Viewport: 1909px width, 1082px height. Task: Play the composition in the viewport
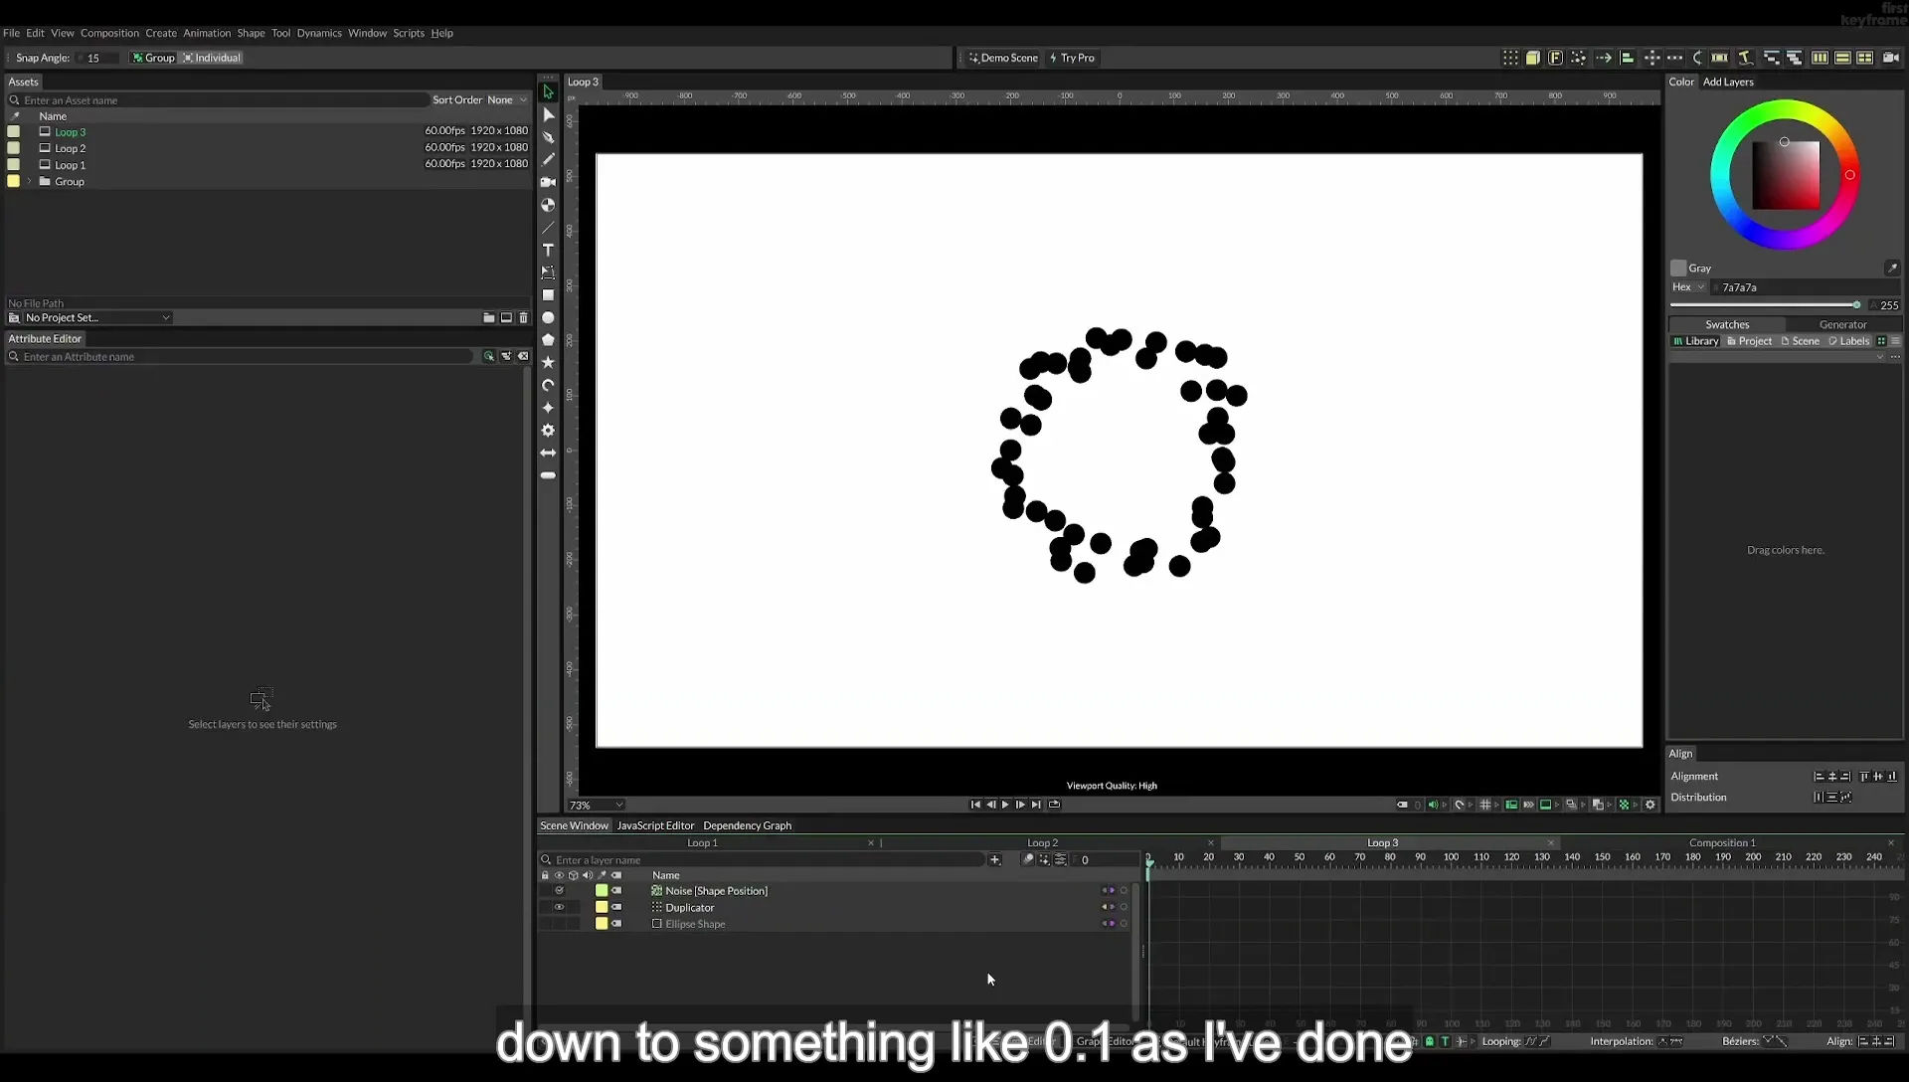pyautogui.click(x=1005, y=805)
